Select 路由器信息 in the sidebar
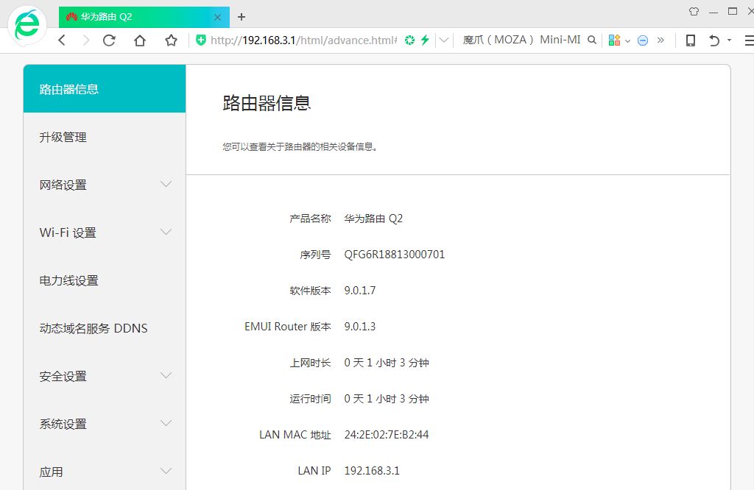The height and width of the screenshot is (490, 754). [105, 89]
